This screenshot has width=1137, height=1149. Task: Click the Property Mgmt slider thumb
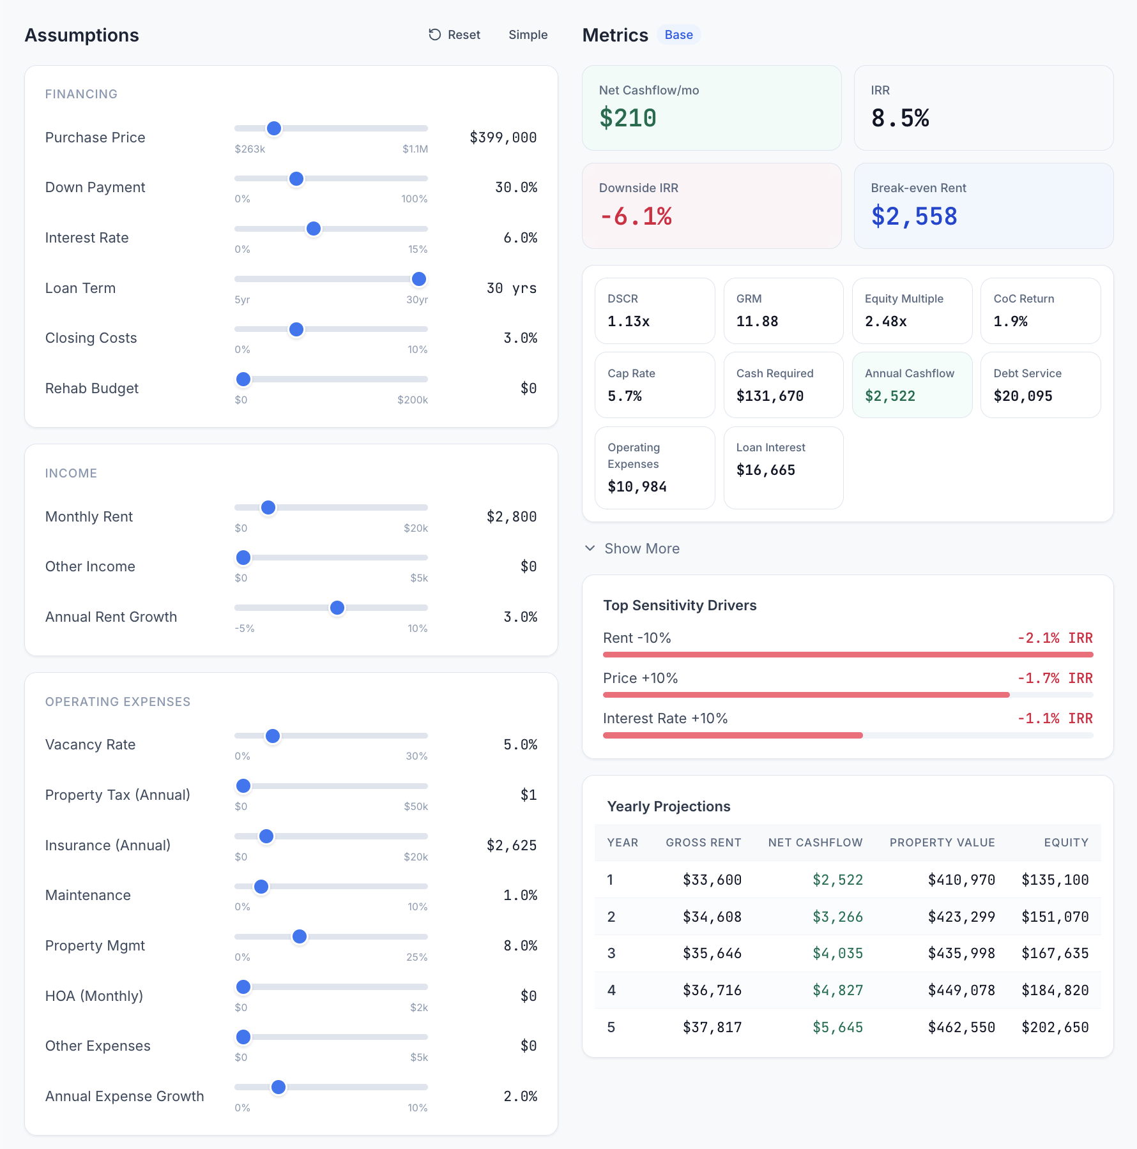tap(300, 936)
